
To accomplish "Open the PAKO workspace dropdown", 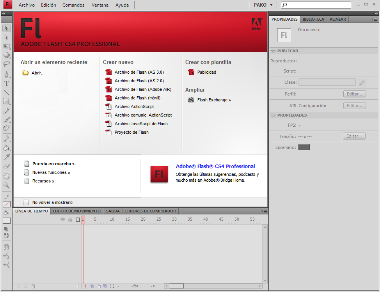I will click(x=263, y=5).
